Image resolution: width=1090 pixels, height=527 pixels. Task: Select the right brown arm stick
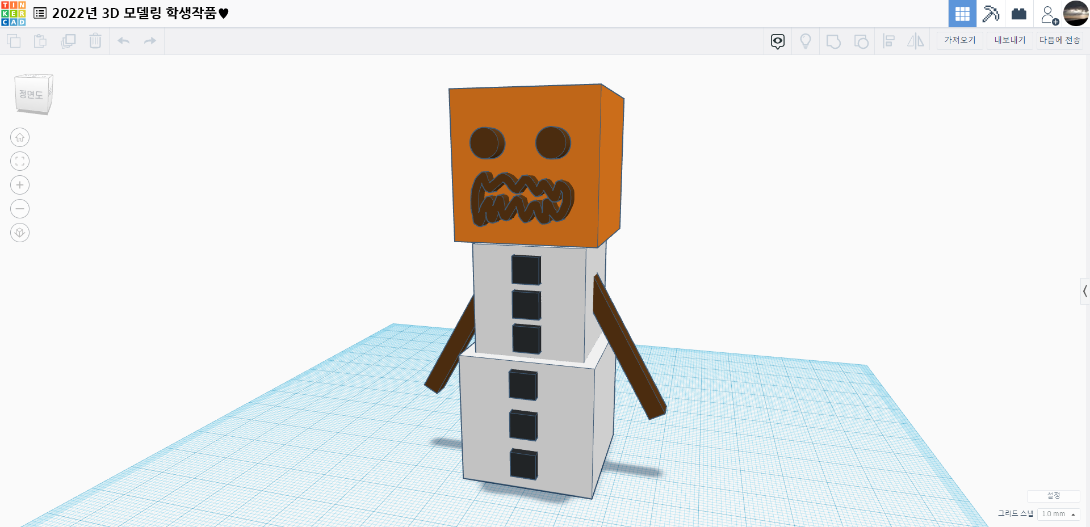630,346
